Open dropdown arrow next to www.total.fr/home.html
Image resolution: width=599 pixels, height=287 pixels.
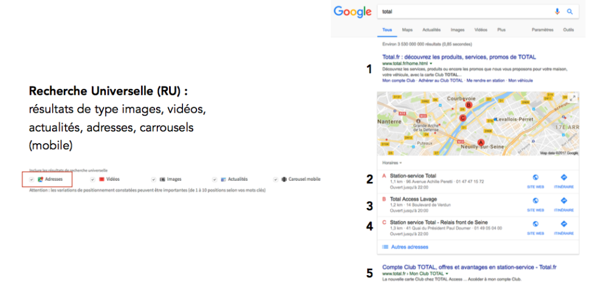pyautogui.click(x=431, y=63)
